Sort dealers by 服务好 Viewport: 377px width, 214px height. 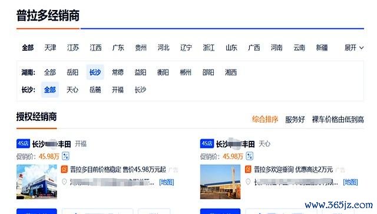tap(295, 119)
